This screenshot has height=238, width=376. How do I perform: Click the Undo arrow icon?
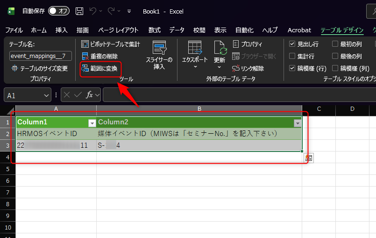(x=93, y=11)
